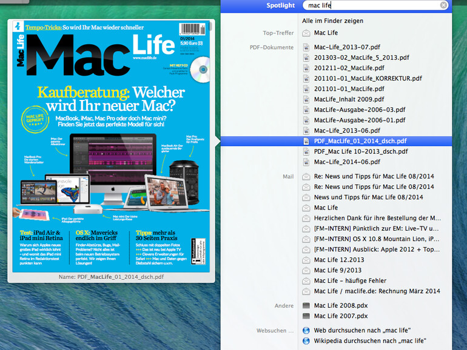The width and height of the screenshot is (467, 350).
Task: Open mail 'Mac Life / maclife.de: Rechnung März 2014'
Action: click(x=377, y=291)
